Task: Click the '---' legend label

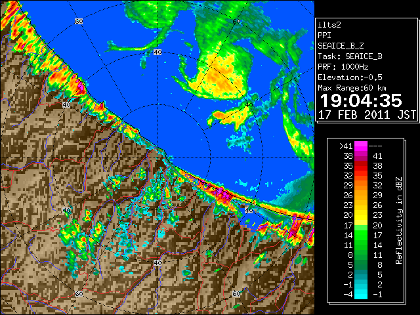Action: (x=375, y=146)
